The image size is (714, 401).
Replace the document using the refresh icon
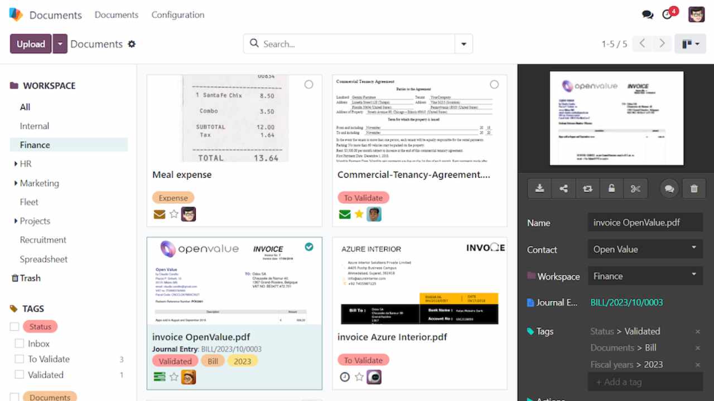pos(587,188)
